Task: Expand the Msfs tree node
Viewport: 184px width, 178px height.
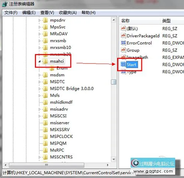Action: [39, 96]
